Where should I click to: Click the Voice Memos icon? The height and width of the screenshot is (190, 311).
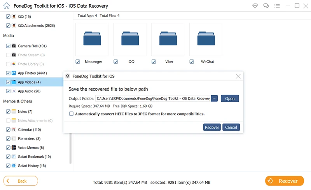tap(14, 148)
